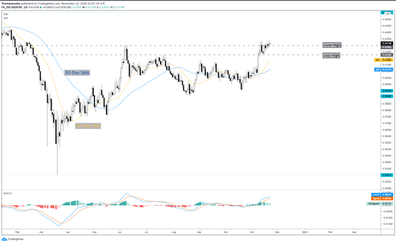The width and height of the screenshot is (396, 243).
Task: Click the orange Signal value tag
Action: pos(382,199)
